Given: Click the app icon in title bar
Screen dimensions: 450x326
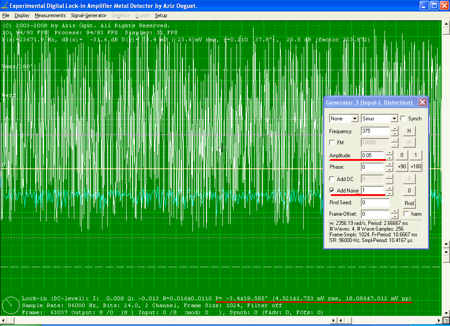Looking at the screenshot, I should (x=5, y=6).
